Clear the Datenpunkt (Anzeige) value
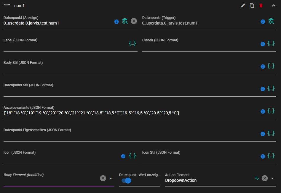Screen dimensions: 281x193 pos(134,21)
